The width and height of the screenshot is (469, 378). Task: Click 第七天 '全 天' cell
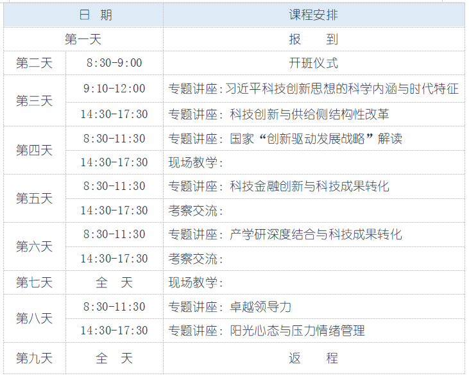point(115,282)
